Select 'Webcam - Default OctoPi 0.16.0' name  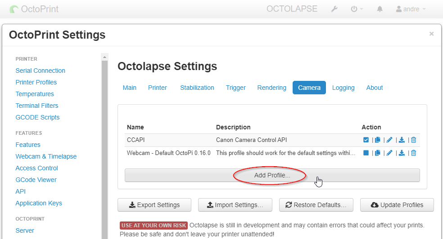point(169,153)
